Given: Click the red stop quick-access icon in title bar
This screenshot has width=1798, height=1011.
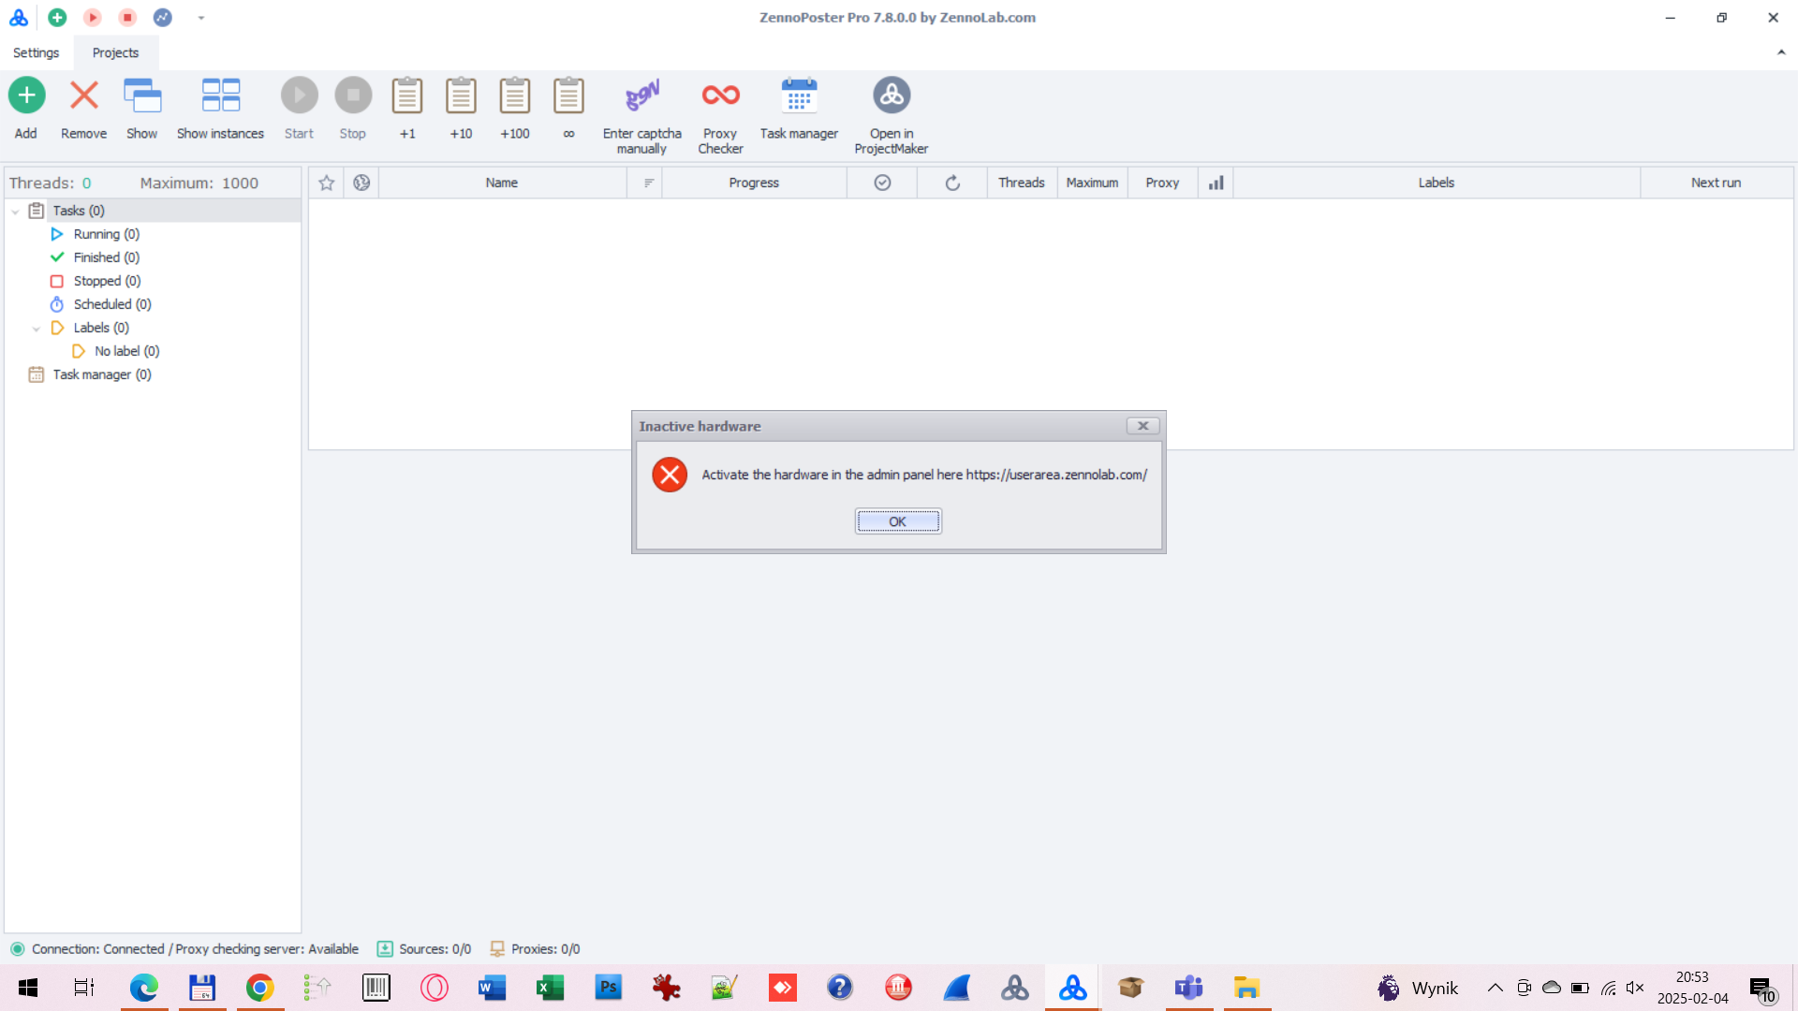Looking at the screenshot, I should [127, 17].
